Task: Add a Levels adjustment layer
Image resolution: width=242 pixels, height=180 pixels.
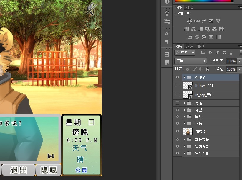Action: [197, 21]
